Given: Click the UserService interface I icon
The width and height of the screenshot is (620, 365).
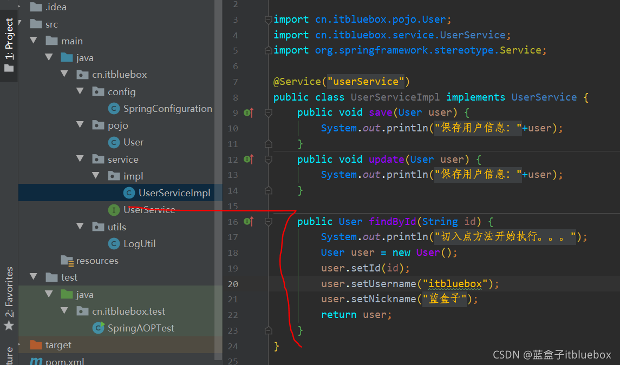Looking at the screenshot, I should point(114,210).
